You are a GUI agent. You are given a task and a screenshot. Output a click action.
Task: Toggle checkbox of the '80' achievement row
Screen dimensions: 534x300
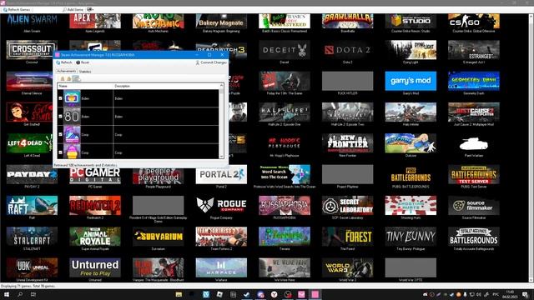(x=61, y=117)
